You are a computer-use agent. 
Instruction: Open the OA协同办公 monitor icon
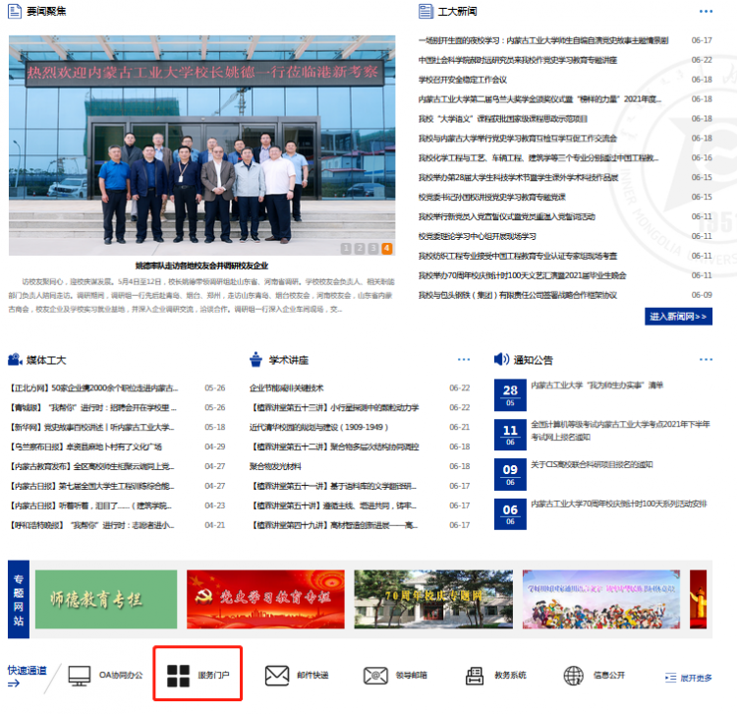[x=80, y=675]
